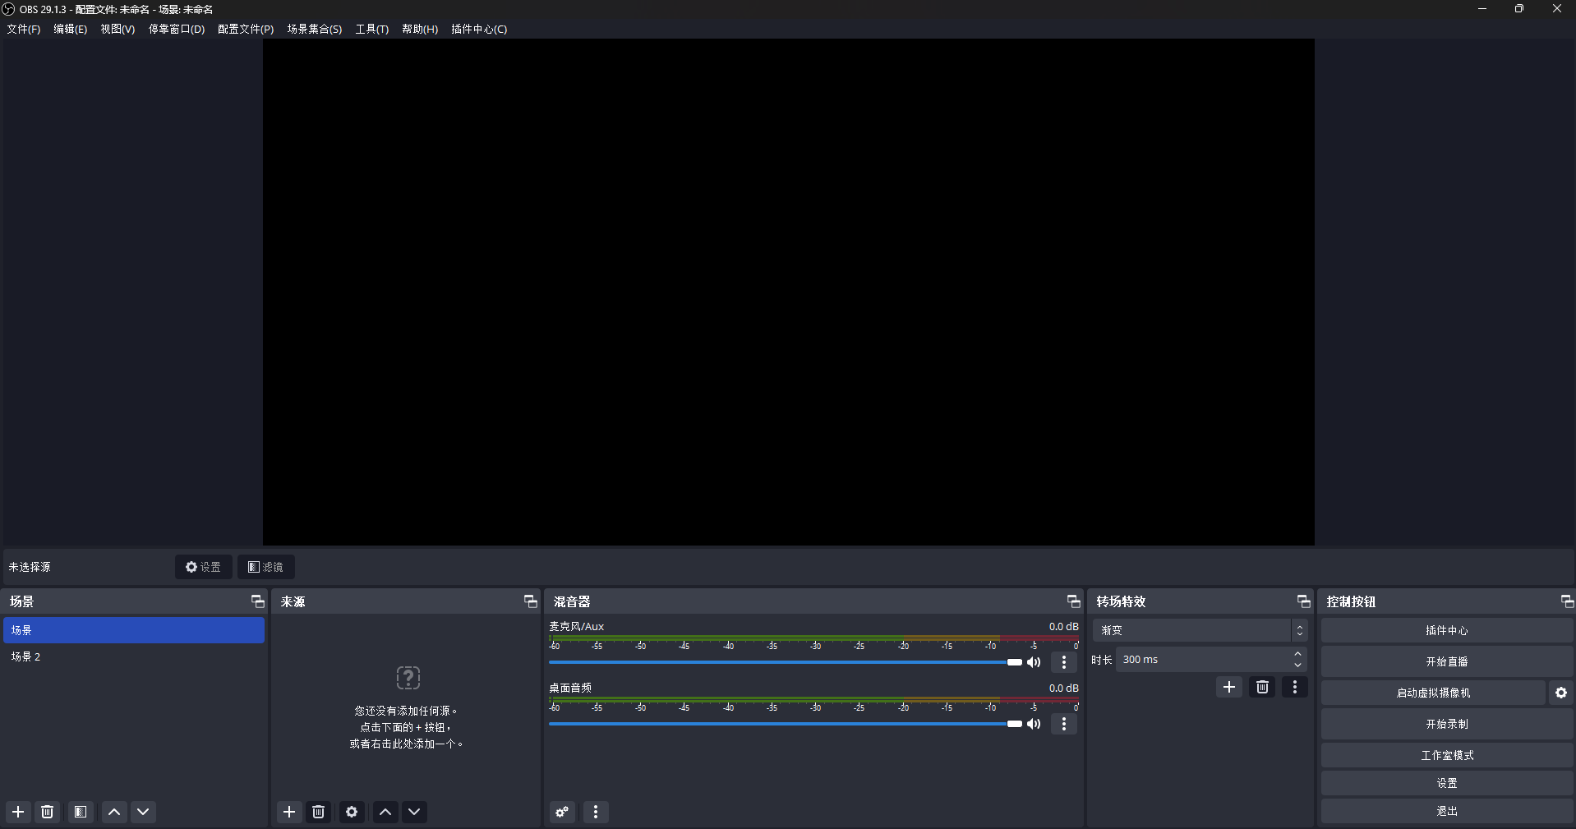Open source properties gear icon
Image resolution: width=1576 pixels, height=829 pixels.
pyautogui.click(x=352, y=812)
